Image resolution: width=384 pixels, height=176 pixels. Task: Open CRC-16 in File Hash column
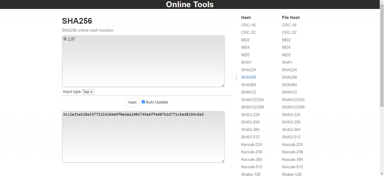[289, 25]
